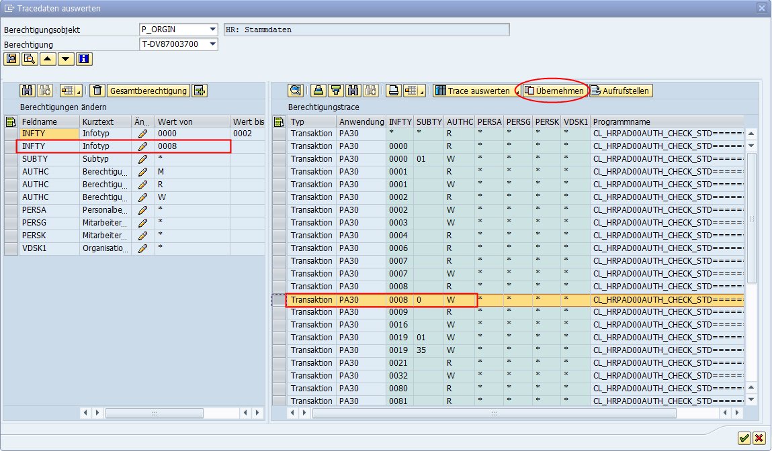This screenshot has width=772, height=451.
Task: Click the trace table's vertical scrollbar
Action: coord(751,218)
